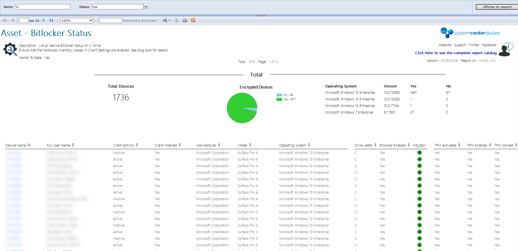The image size is (518, 251).
Task: Sort the table by Bitlocker Enabled
Action: pyautogui.click(x=408, y=145)
